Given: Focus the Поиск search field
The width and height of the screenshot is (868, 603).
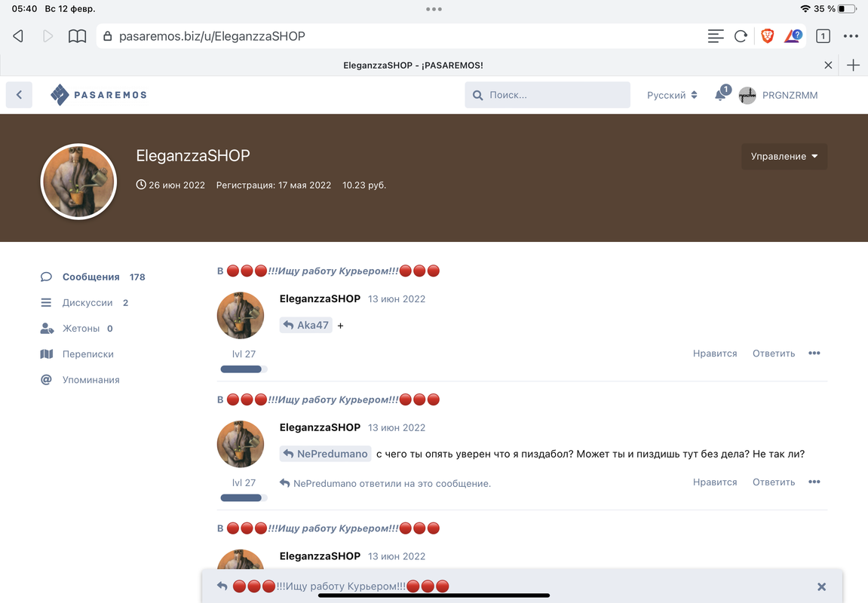Looking at the screenshot, I should pos(547,95).
